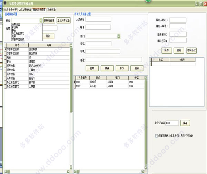This screenshot has height=174, width=207.
Task: Click 修改 button under the 备注 field
Action: pyautogui.click(x=122, y=68)
